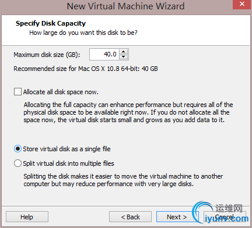Screen dimensions: 252x228
Task: Select the Store virtual disk as single file radio button
Action: 17,149
